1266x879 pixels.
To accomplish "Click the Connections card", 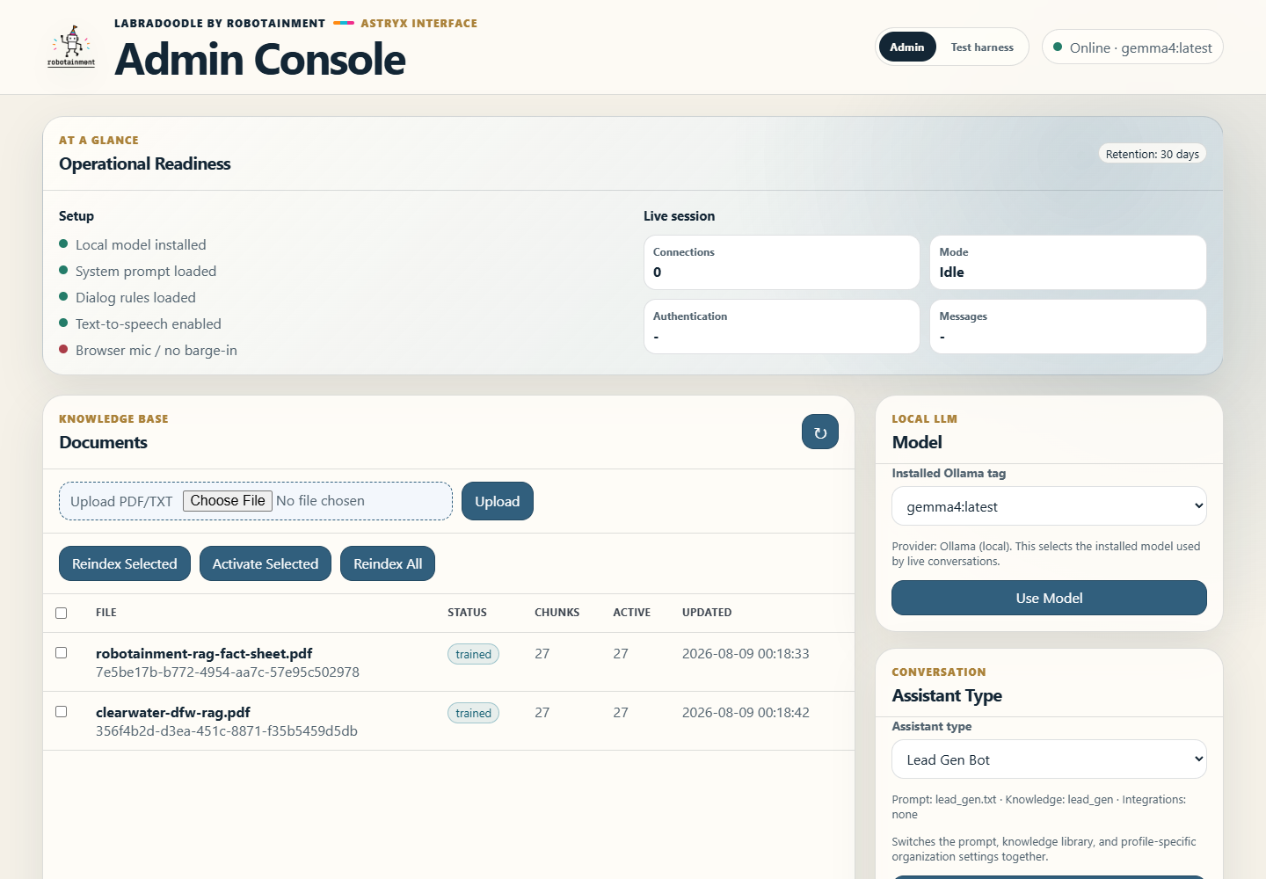I will (x=782, y=262).
